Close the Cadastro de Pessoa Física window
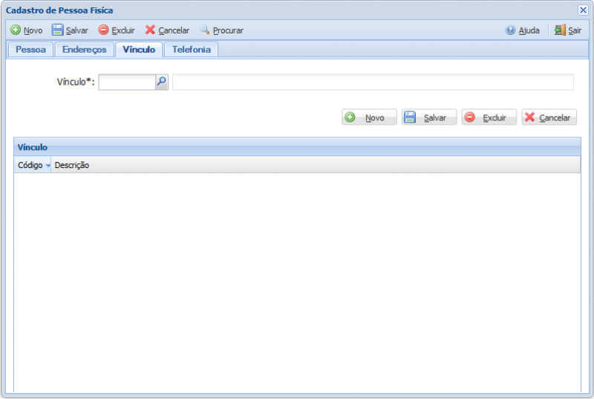Image resolution: width=594 pixels, height=399 pixels. point(583,10)
